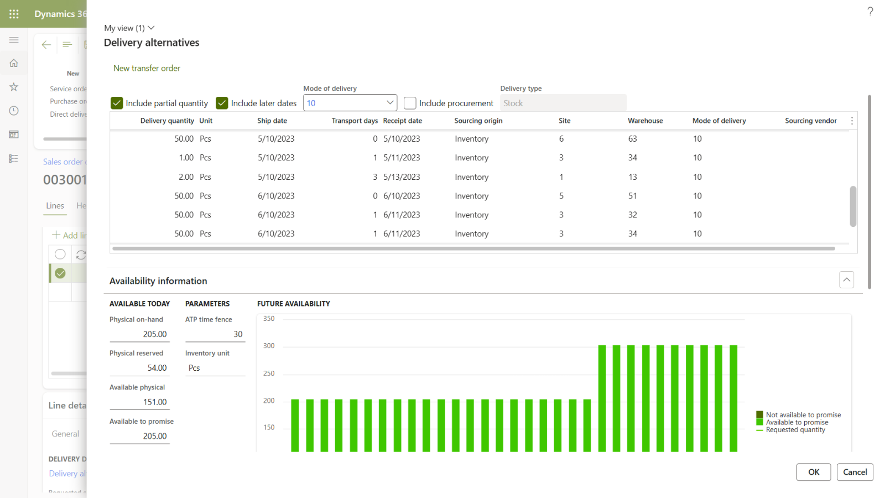Viewport: 885px width, 498px height.
Task: Click New transfer order menu item
Action: pos(147,68)
